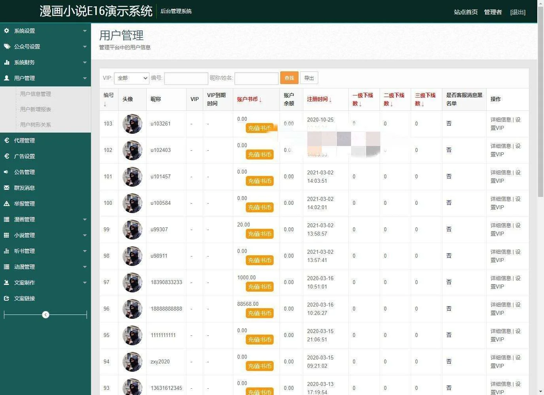
Task: Click the grid icon beside 小说管理
Action: (6, 235)
